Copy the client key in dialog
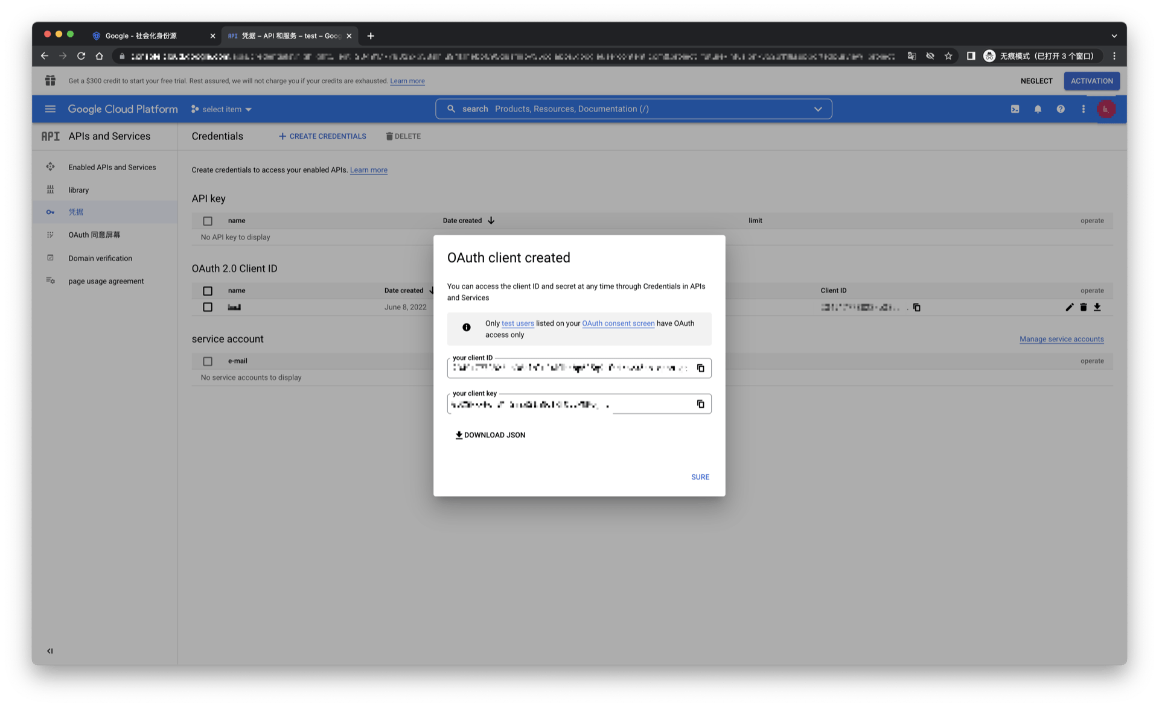1159x707 pixels. pos(700,404)
